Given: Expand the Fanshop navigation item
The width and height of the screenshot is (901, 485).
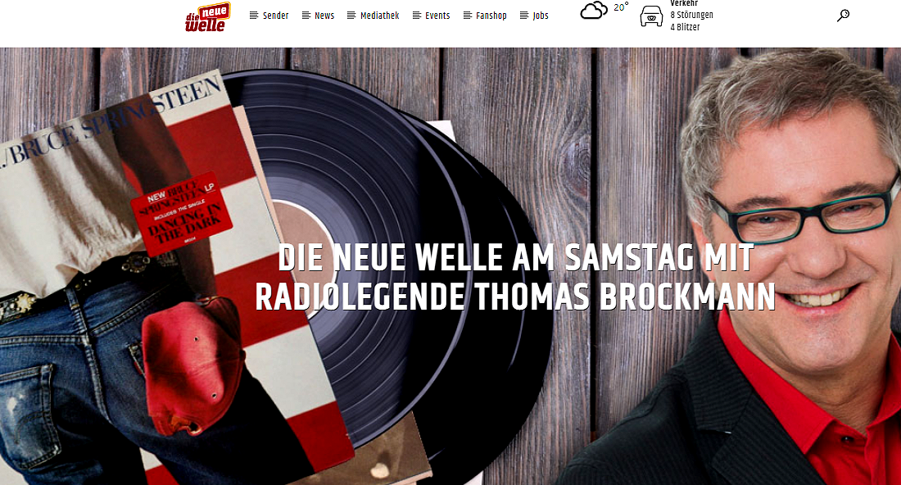Looking at the screenshot, I should tap(491, 16).
